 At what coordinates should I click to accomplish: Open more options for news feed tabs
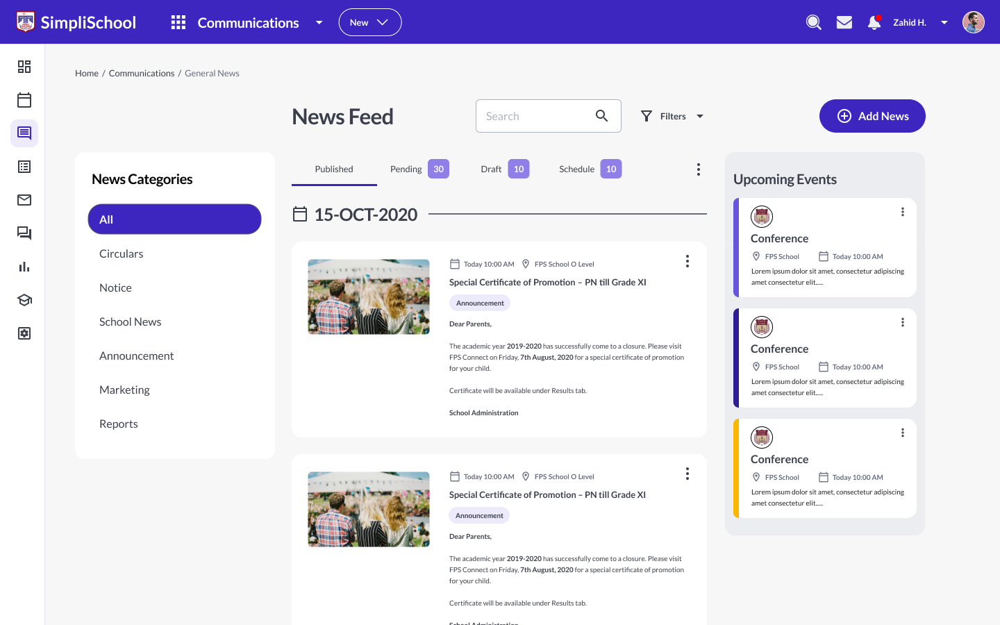pyautogui.click(x=699, y=169)
